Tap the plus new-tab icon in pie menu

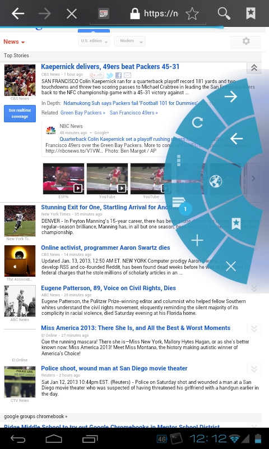tap(197, 241)
